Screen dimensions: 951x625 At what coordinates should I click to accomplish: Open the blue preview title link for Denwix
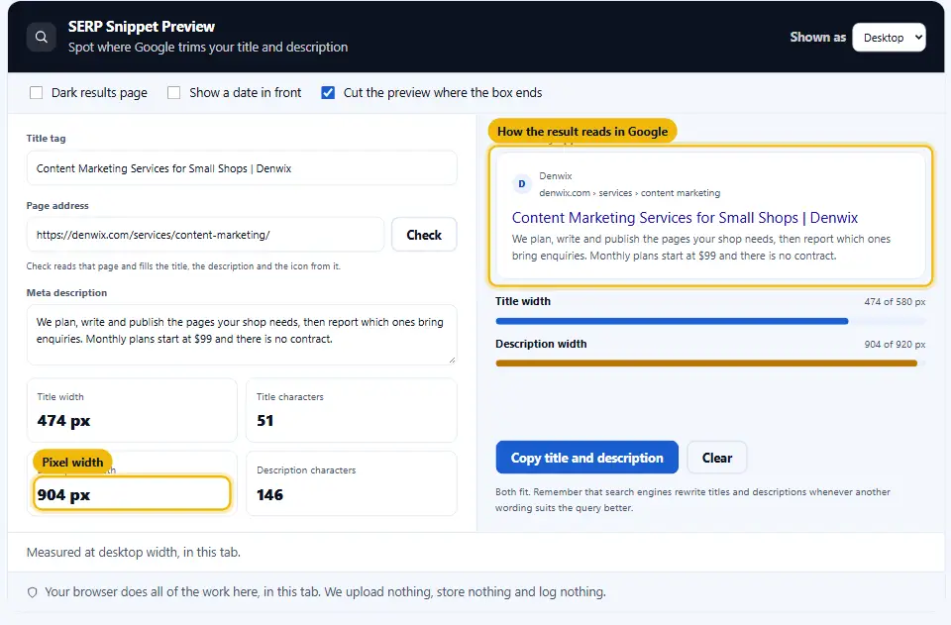tap(685, 218)
